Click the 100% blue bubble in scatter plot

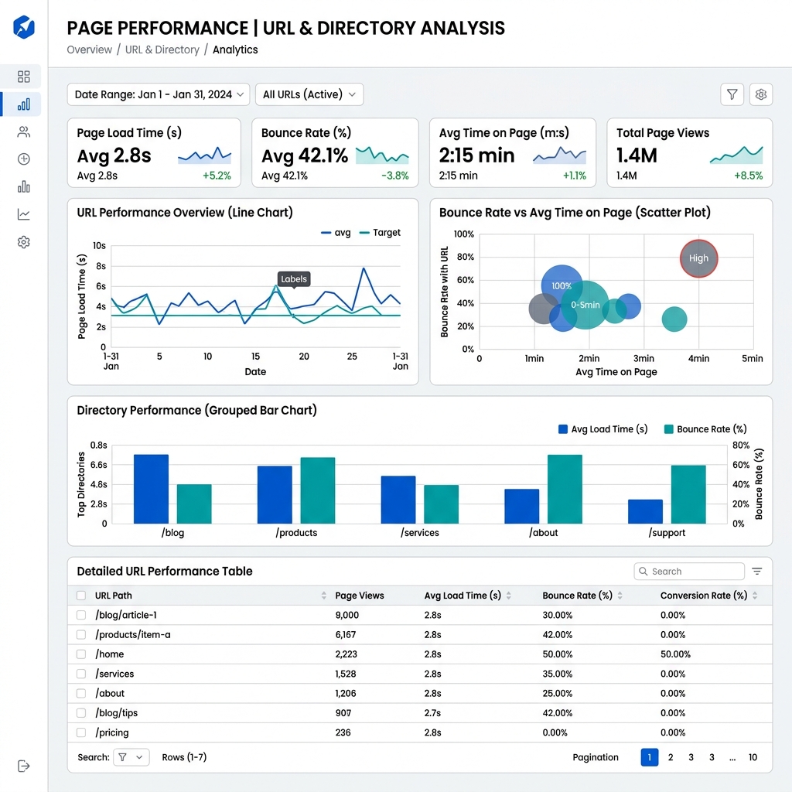coord(562,286)
